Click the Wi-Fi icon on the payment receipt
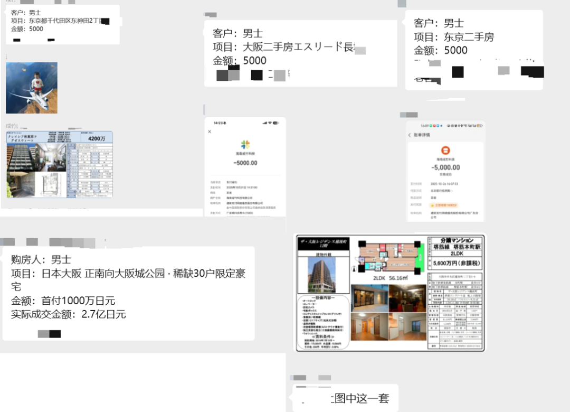Image resolution: width=570 pixels, height=412 pixels. (x=270, y=123)
